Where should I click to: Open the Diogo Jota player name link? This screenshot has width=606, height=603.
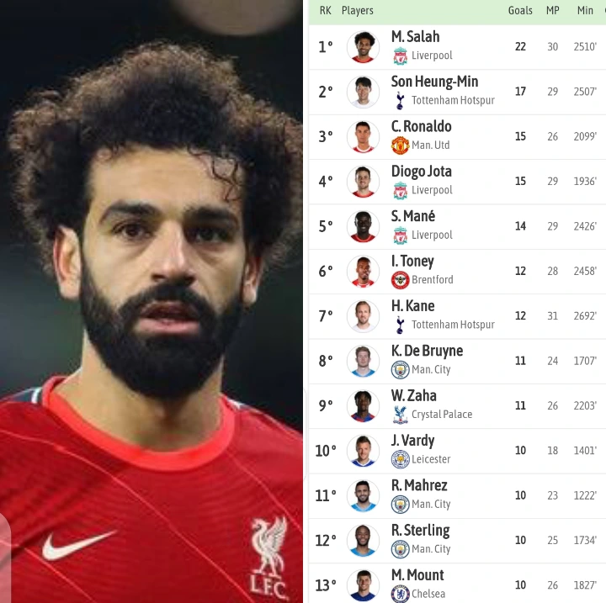click(422, 171)
